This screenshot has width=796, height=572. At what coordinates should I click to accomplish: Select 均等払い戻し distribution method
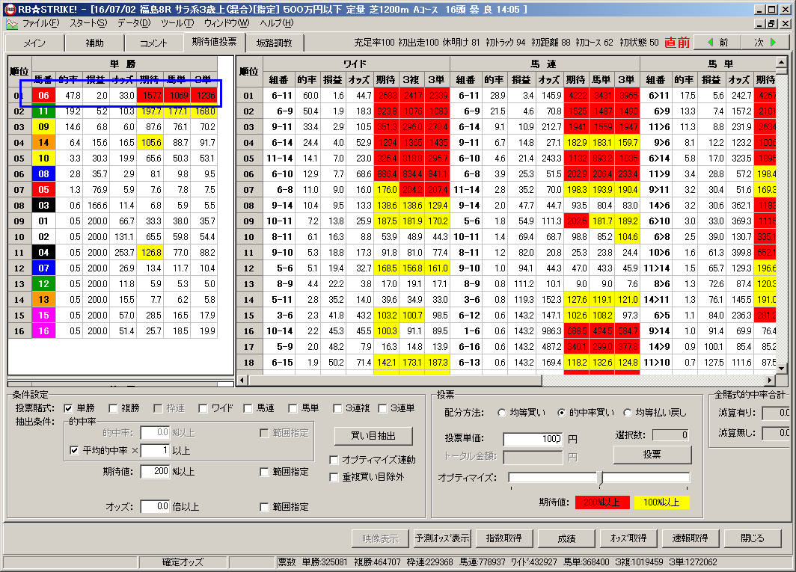tap(628, 413)
